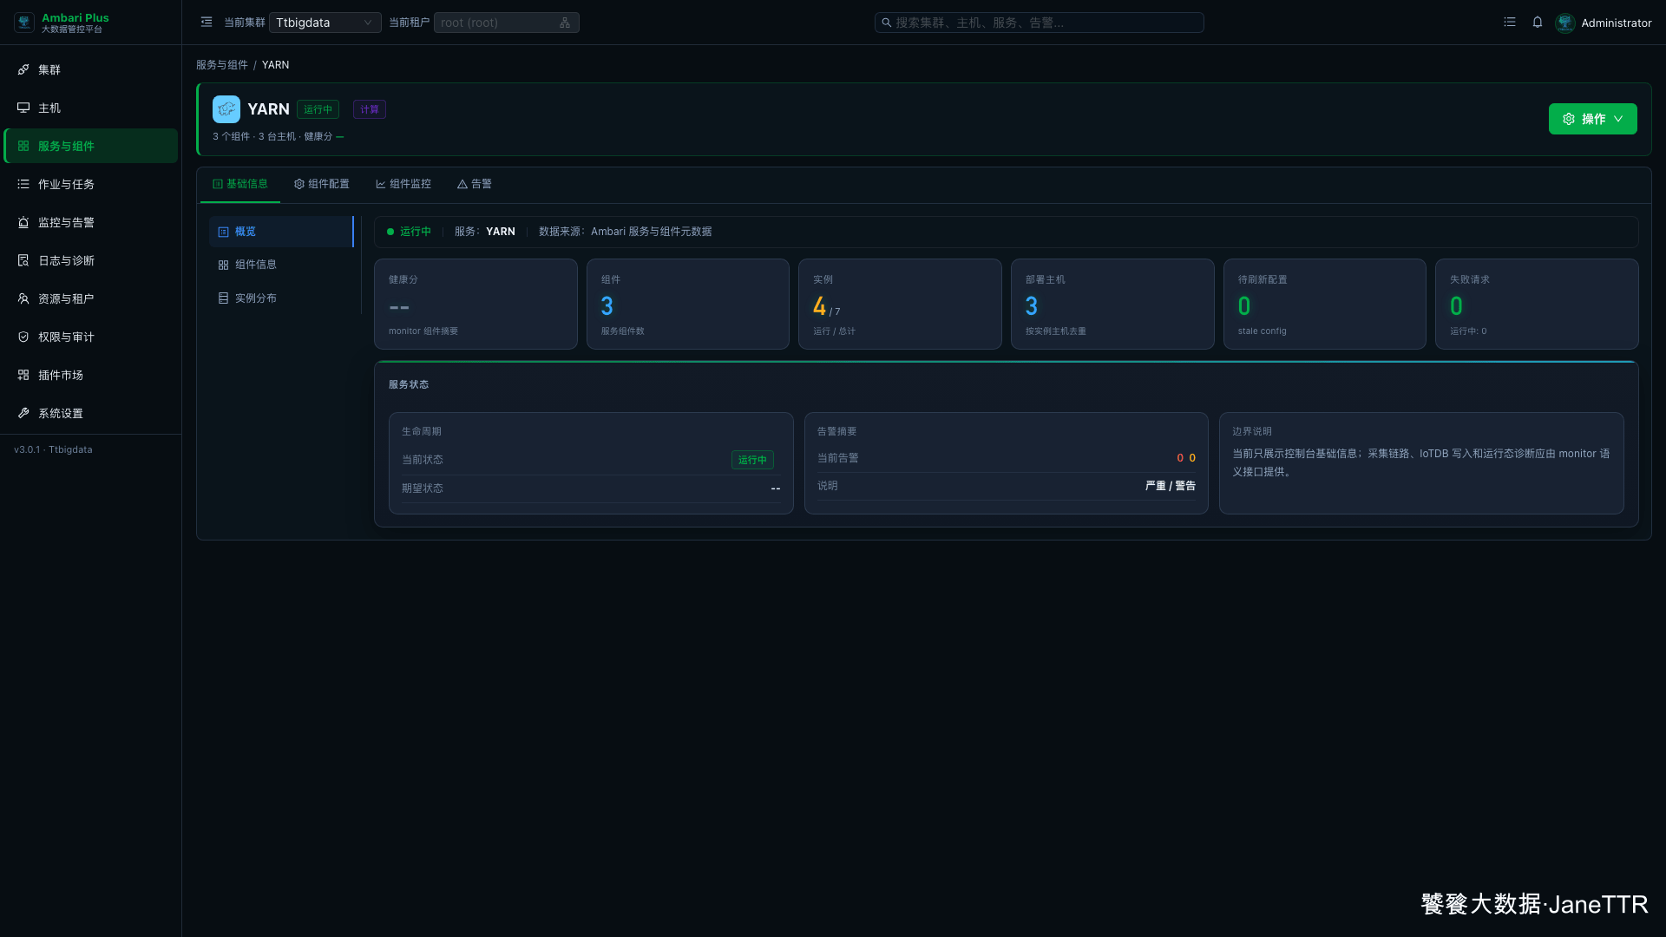Screen dimensions: 1666x937
Task: Open the 当前租户 root selector
Action: (506, 23)
